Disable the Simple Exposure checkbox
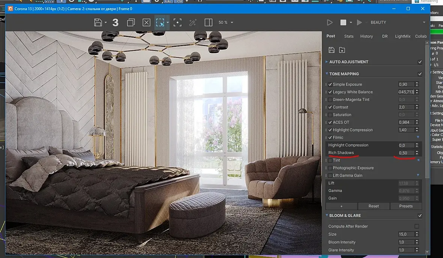443x258 pixels. (x=330, y=84)
